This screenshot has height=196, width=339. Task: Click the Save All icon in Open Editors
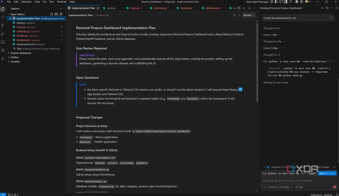56,14
